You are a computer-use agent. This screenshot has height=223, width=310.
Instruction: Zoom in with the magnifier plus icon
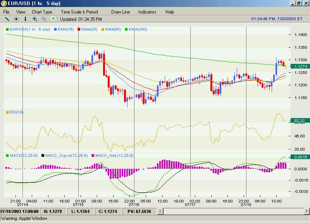pos(35,19)
